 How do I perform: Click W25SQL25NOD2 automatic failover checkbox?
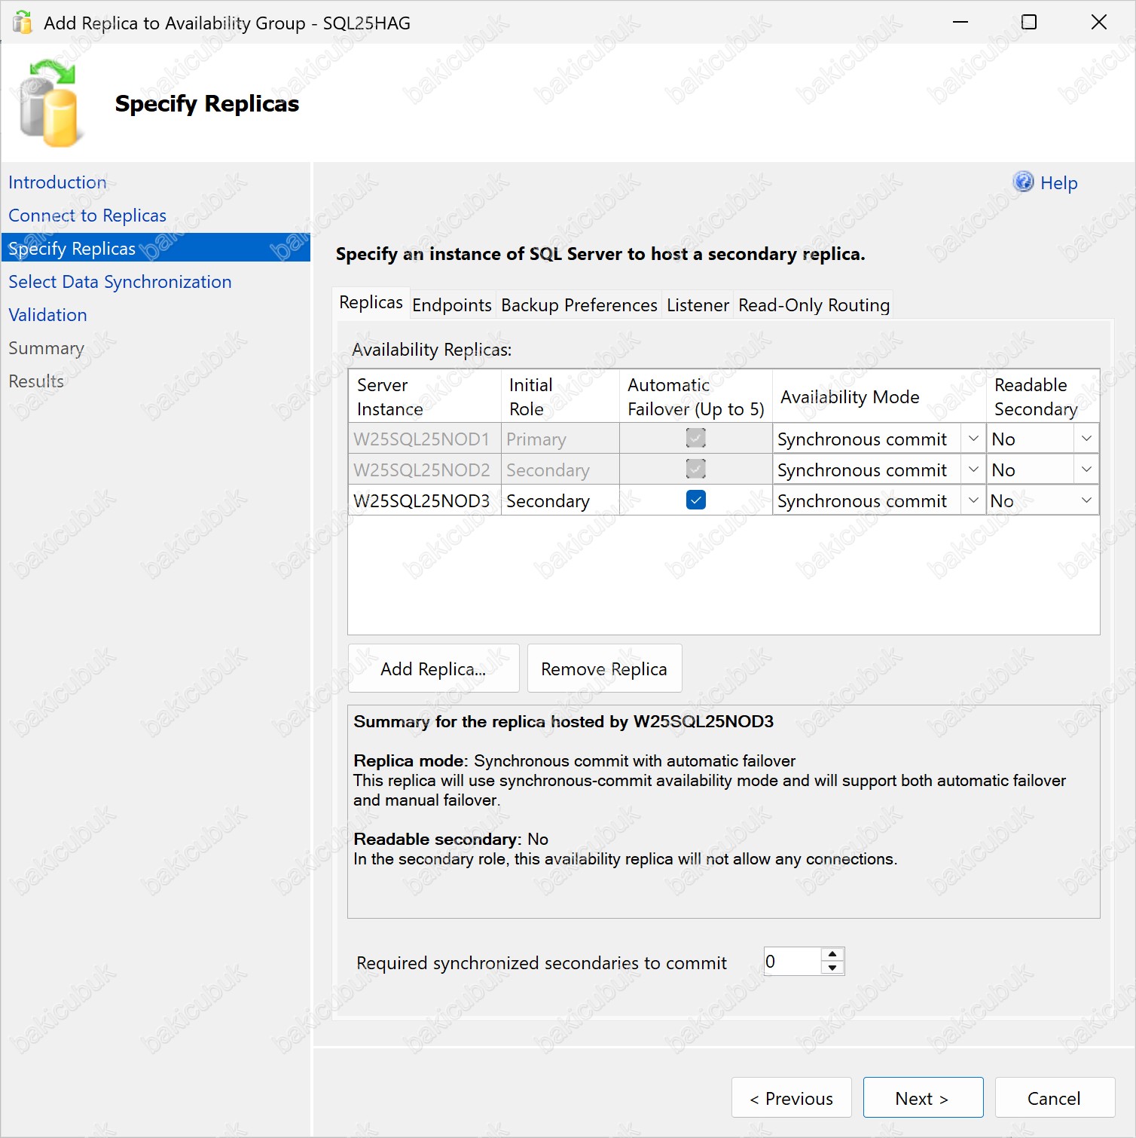(x=696, y=470)
